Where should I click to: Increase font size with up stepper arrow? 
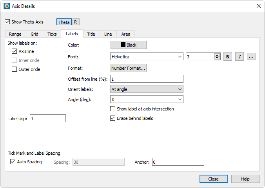coord(217,55)
